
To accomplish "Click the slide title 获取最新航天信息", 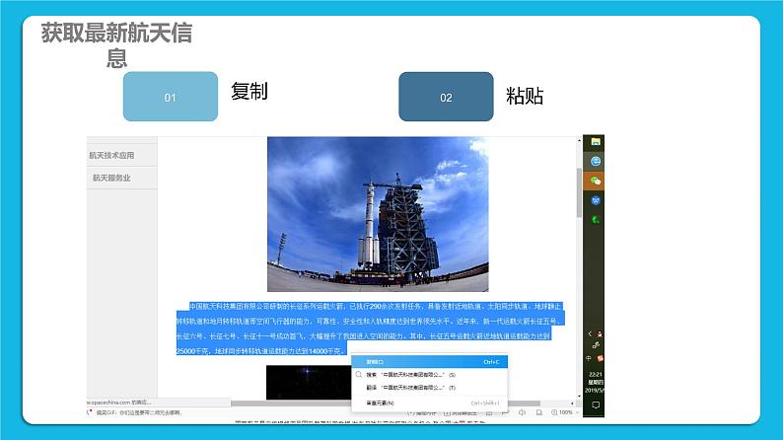I will tap(116, 45).
